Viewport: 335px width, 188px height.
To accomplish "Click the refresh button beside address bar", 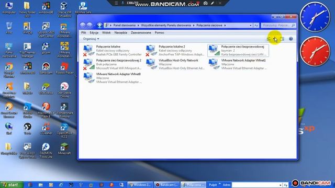I will tap(256, 26).
